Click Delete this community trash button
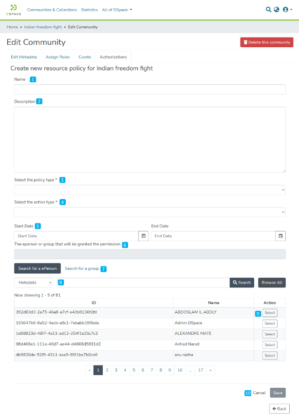Screen dimensions: 299x417 (266, 42)
